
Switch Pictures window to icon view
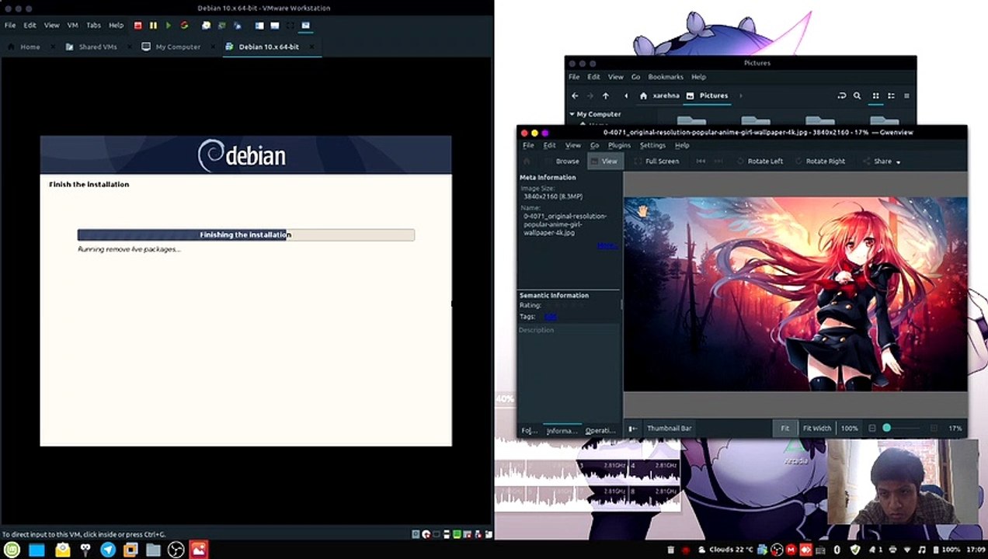[x=875, y=95]
